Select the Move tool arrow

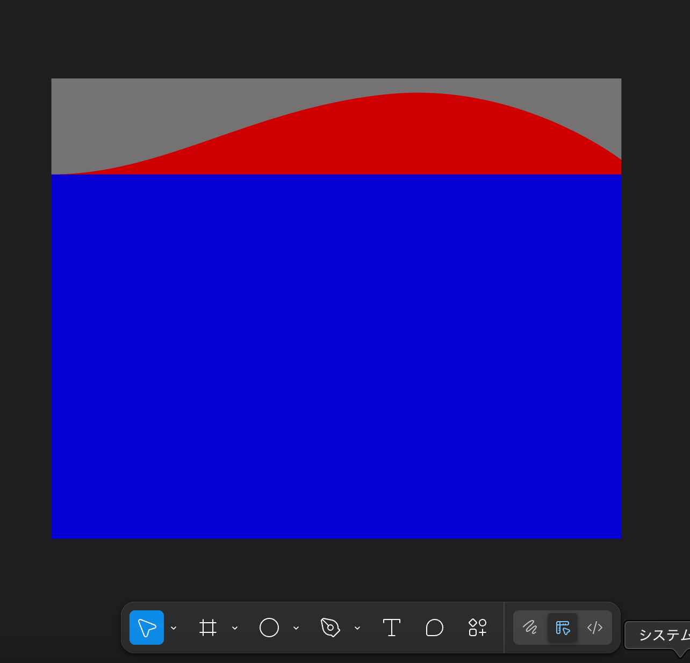(147, 628)
